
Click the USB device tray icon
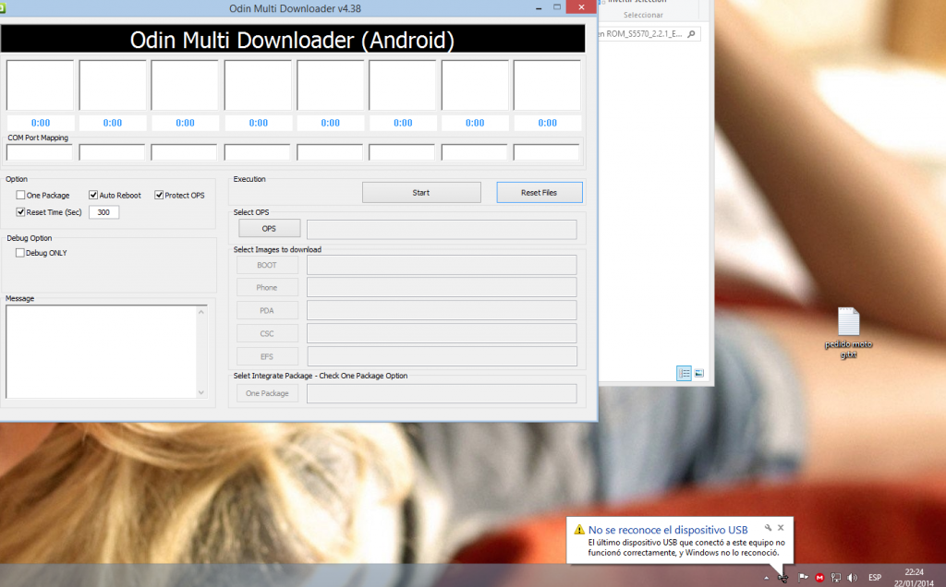point(783,578)
